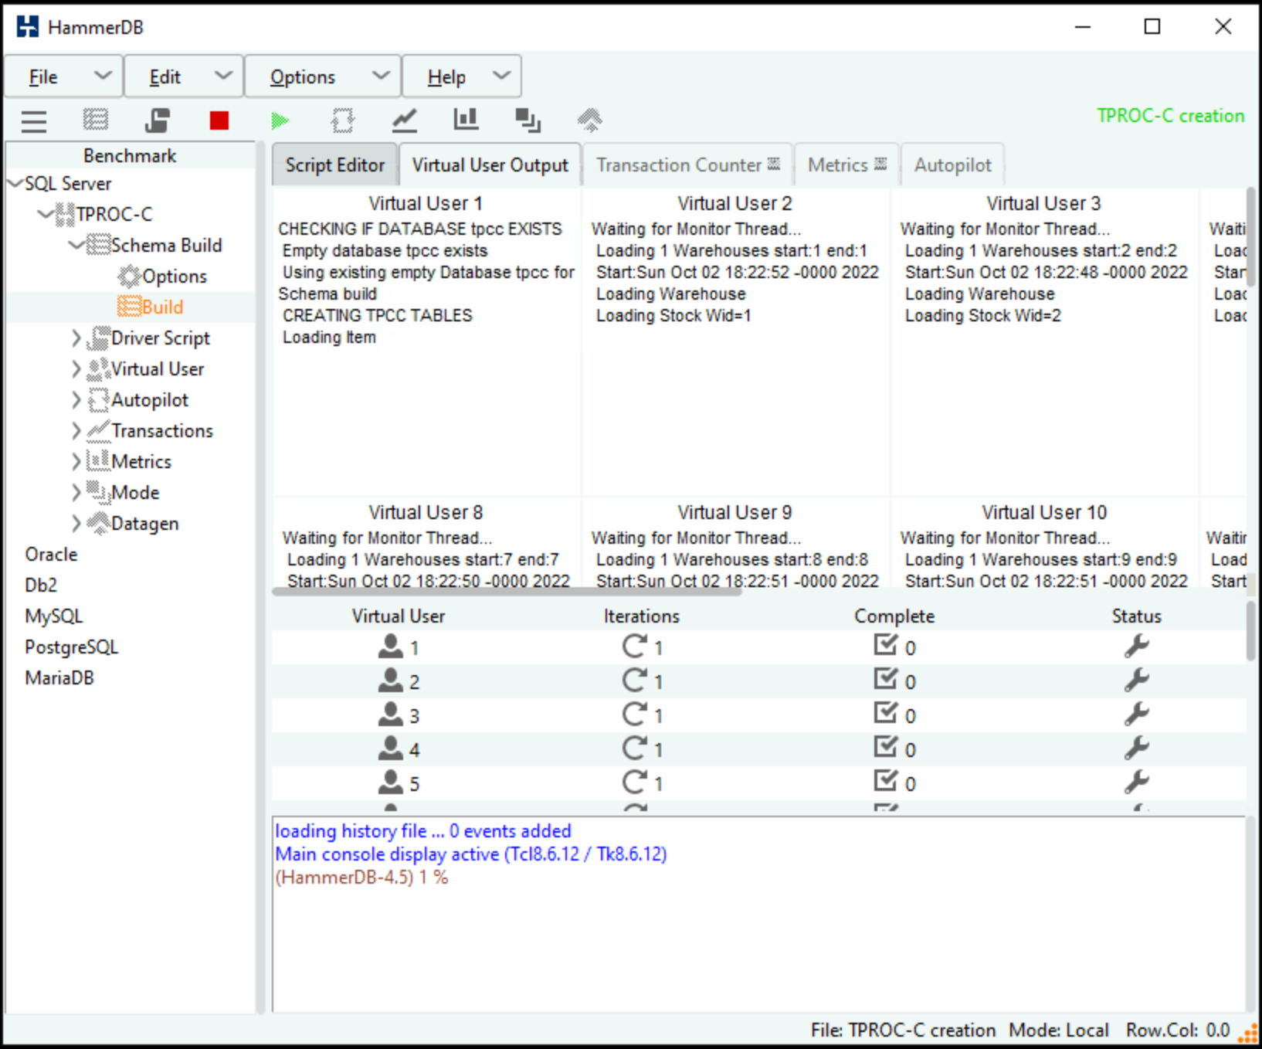Viewport: 1262px width, 1049px height.
Task: Select PostgreSQL in the benchmark list
Action: coord(71,647)
